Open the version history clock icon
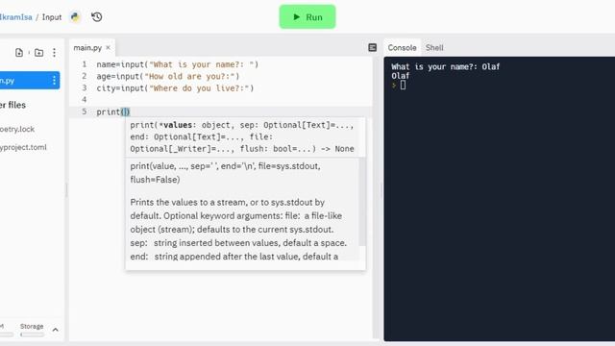Image resolution: width=615 pixels, height=346 pixels. tap(96, 17)
